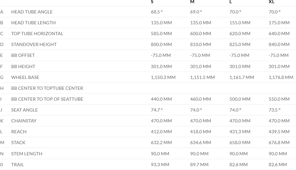296x170 pixels.
Task: Click the S size column header
Action: (152, 2)
